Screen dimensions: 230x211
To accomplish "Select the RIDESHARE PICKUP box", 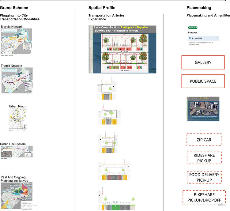I will pyautogui.click(x=204, y=158).
